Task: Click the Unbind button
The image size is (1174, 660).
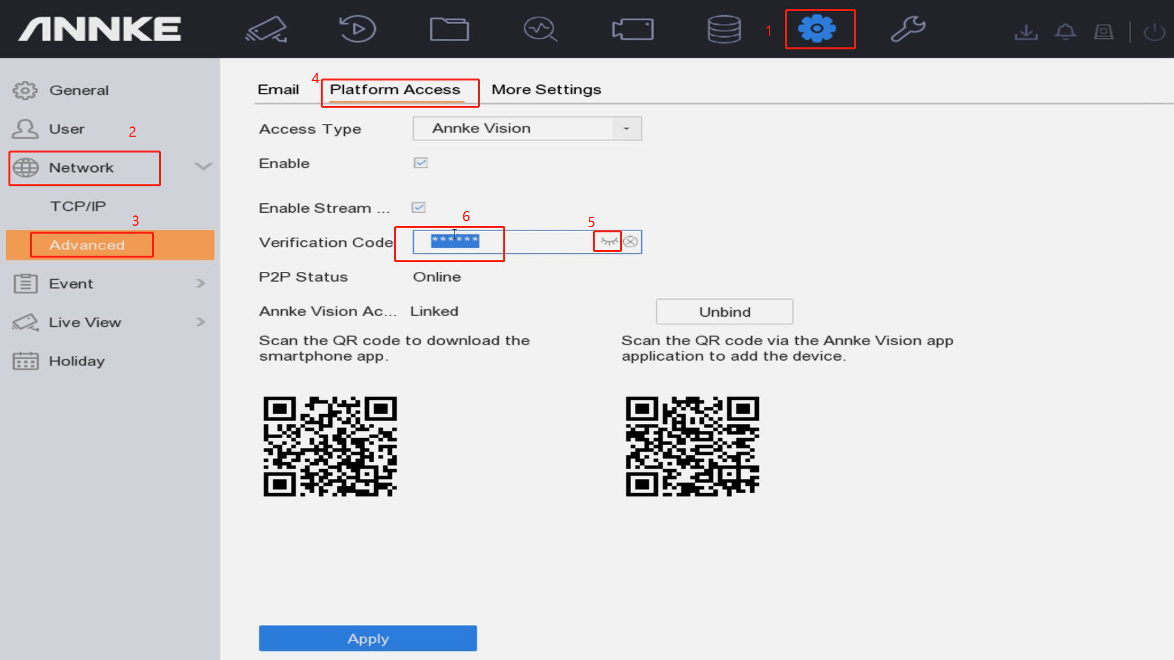Action: tap(724, 312)
